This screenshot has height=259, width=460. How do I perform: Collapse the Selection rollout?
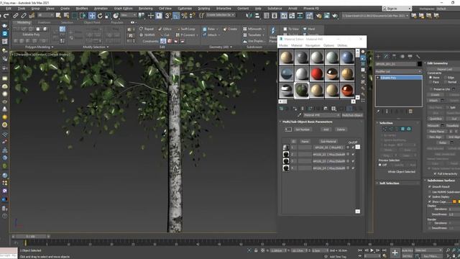pyautogui.click(x=386, y=123)
